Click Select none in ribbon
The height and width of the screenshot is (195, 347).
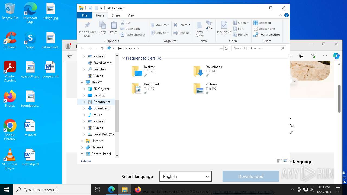pyautogui.click(x=264, y=29)
